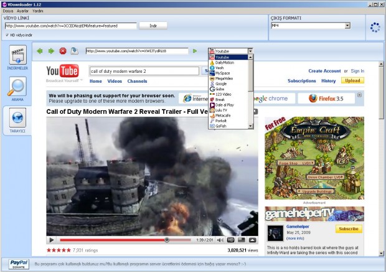
Task: Click the yellow Upload button
Action: coord(352,80)
